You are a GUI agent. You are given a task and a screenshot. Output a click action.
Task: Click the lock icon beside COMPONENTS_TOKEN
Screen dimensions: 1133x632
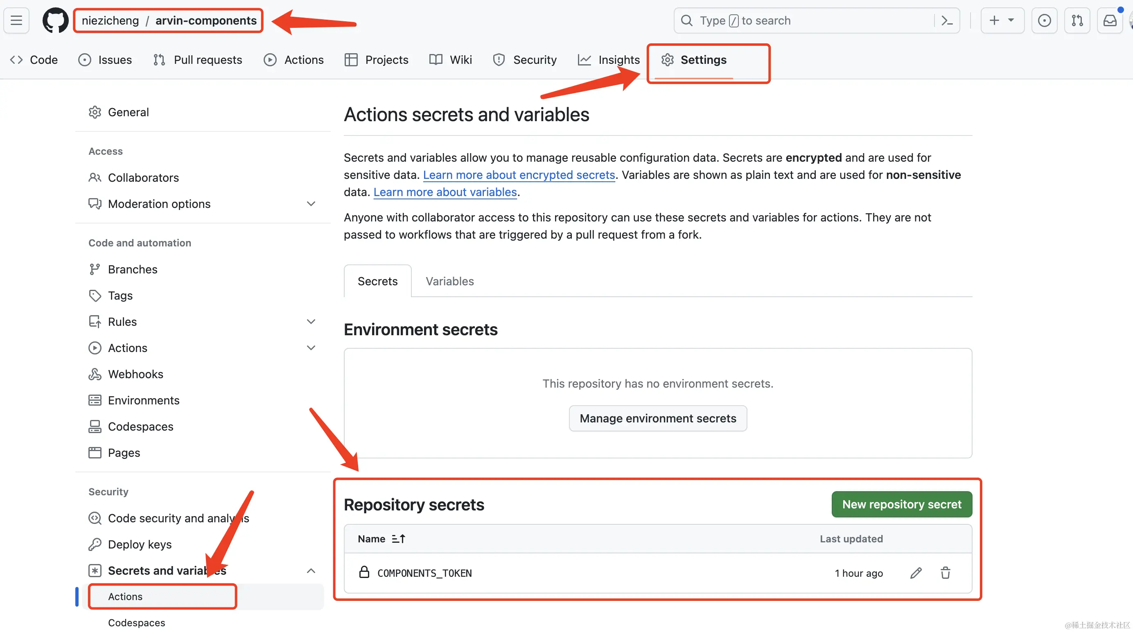364,572
